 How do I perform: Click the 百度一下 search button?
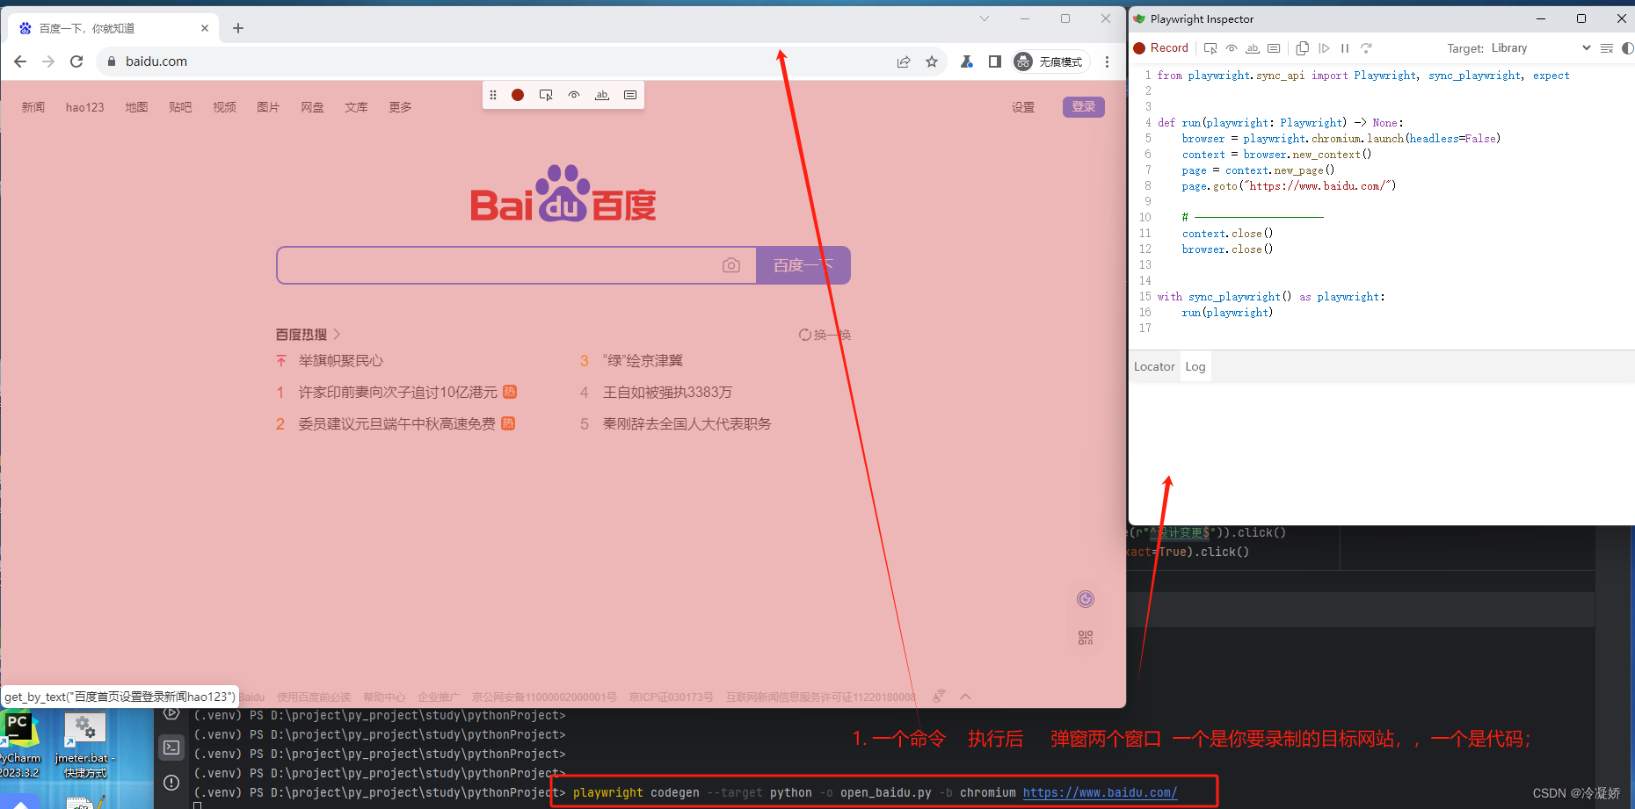tap(803, 265)
